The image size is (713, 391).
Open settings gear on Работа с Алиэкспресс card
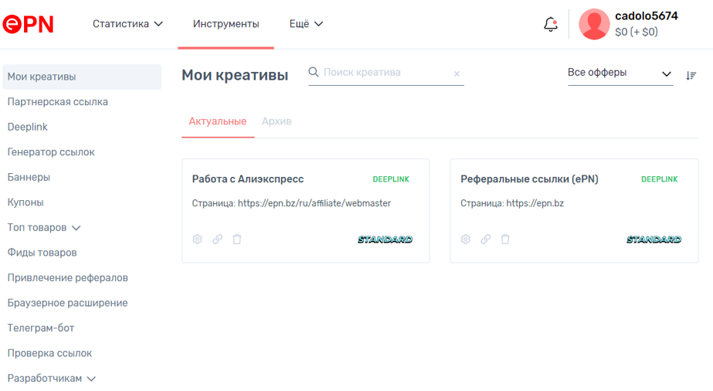click(197, 239)
